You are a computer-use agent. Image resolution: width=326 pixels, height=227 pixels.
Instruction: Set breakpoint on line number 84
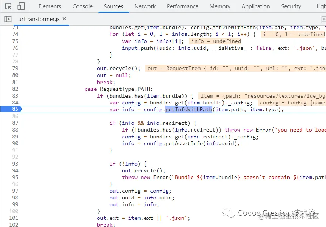(x=15, y=103)
